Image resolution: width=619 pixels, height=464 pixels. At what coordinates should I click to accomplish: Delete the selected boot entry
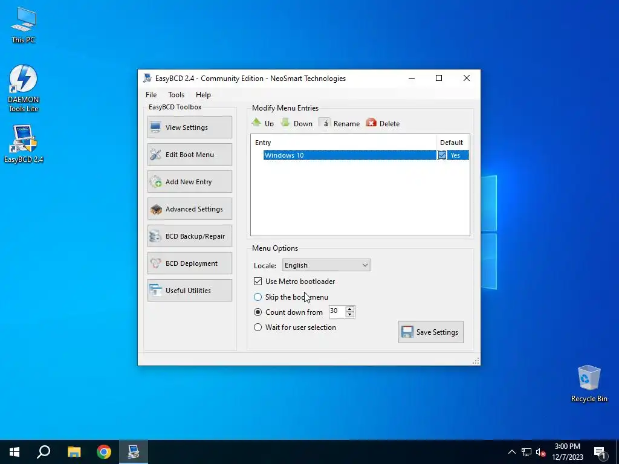click(x=383, y=123)
